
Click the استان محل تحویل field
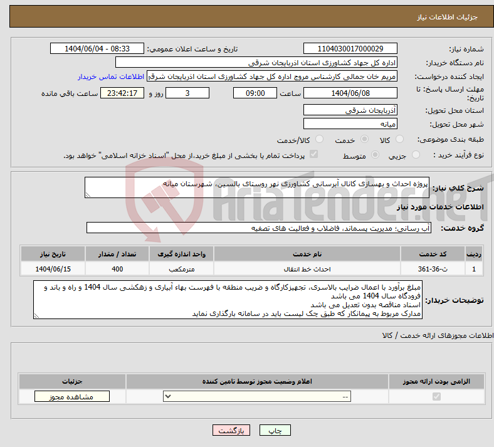click(350, 110)
